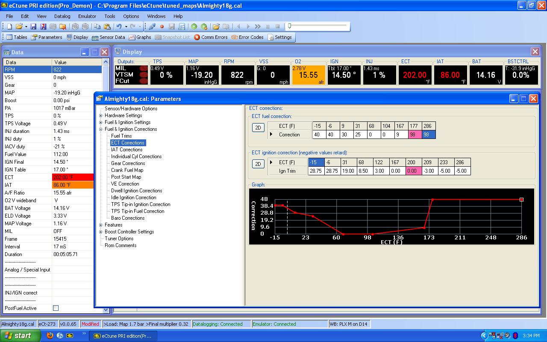The width and height of the screenshot is (547, 342).
Task: Click the datalog stop button
Action: (x=277, y=27)
